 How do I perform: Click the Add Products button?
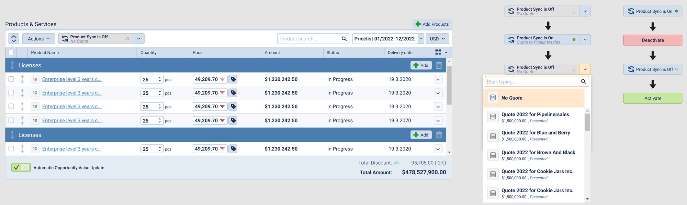click(432, 24)
